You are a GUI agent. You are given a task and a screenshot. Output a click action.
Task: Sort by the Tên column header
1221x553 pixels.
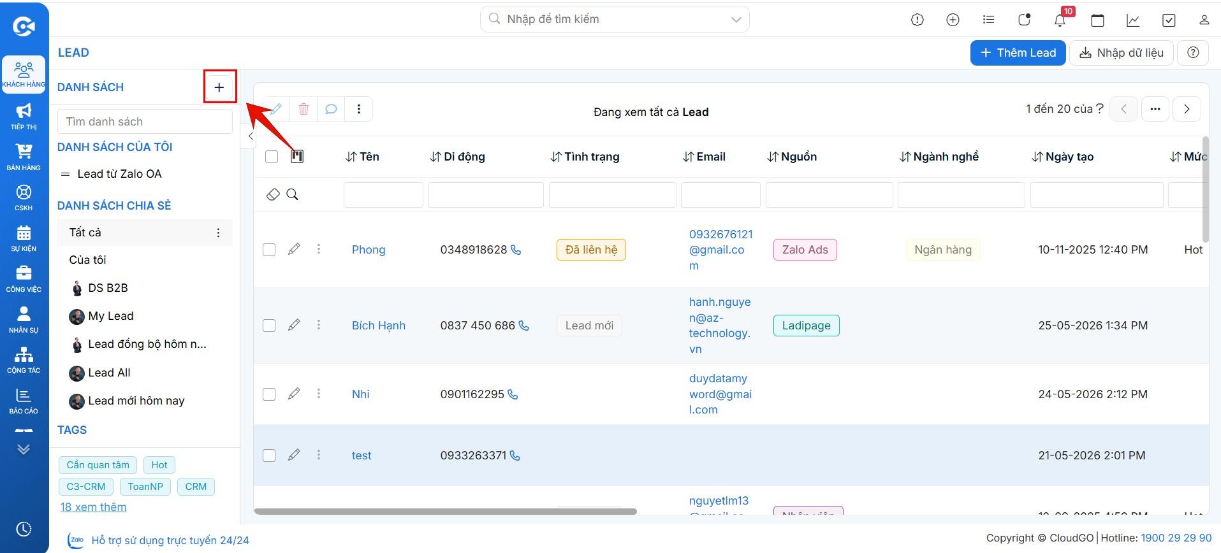point(362,157)
